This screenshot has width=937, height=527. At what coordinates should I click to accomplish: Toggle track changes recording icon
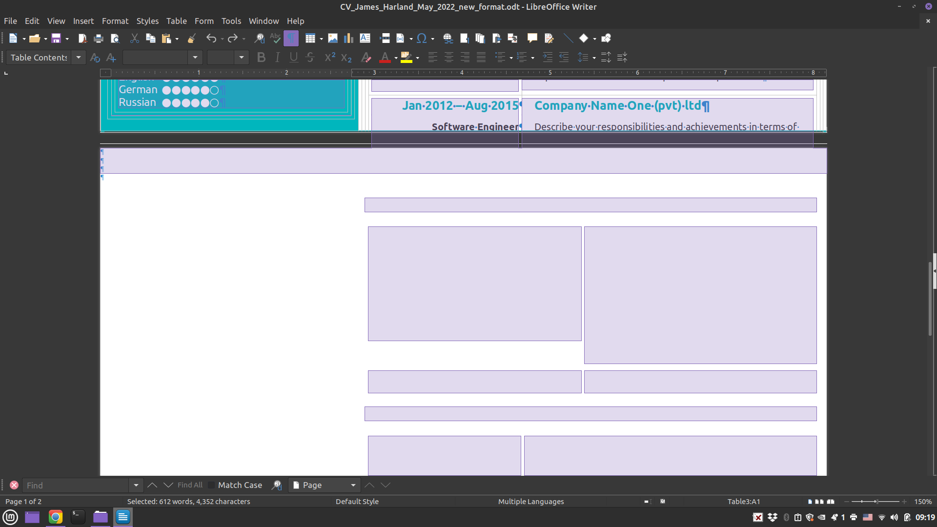click(x=549, y=38)
